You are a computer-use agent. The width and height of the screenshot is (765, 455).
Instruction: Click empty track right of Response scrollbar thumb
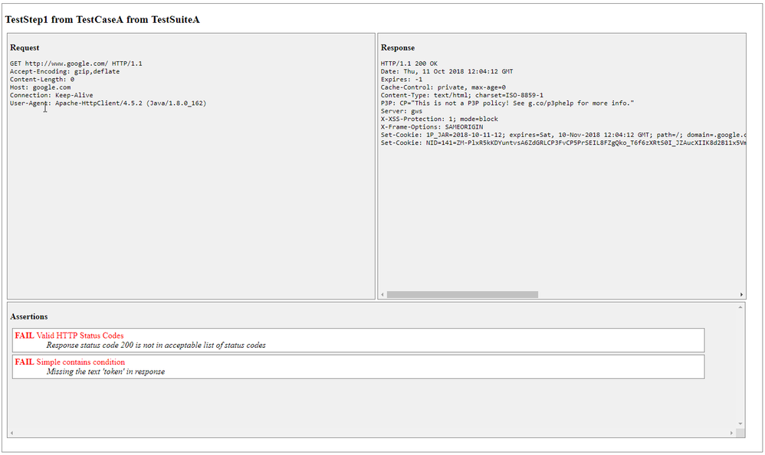636,294
